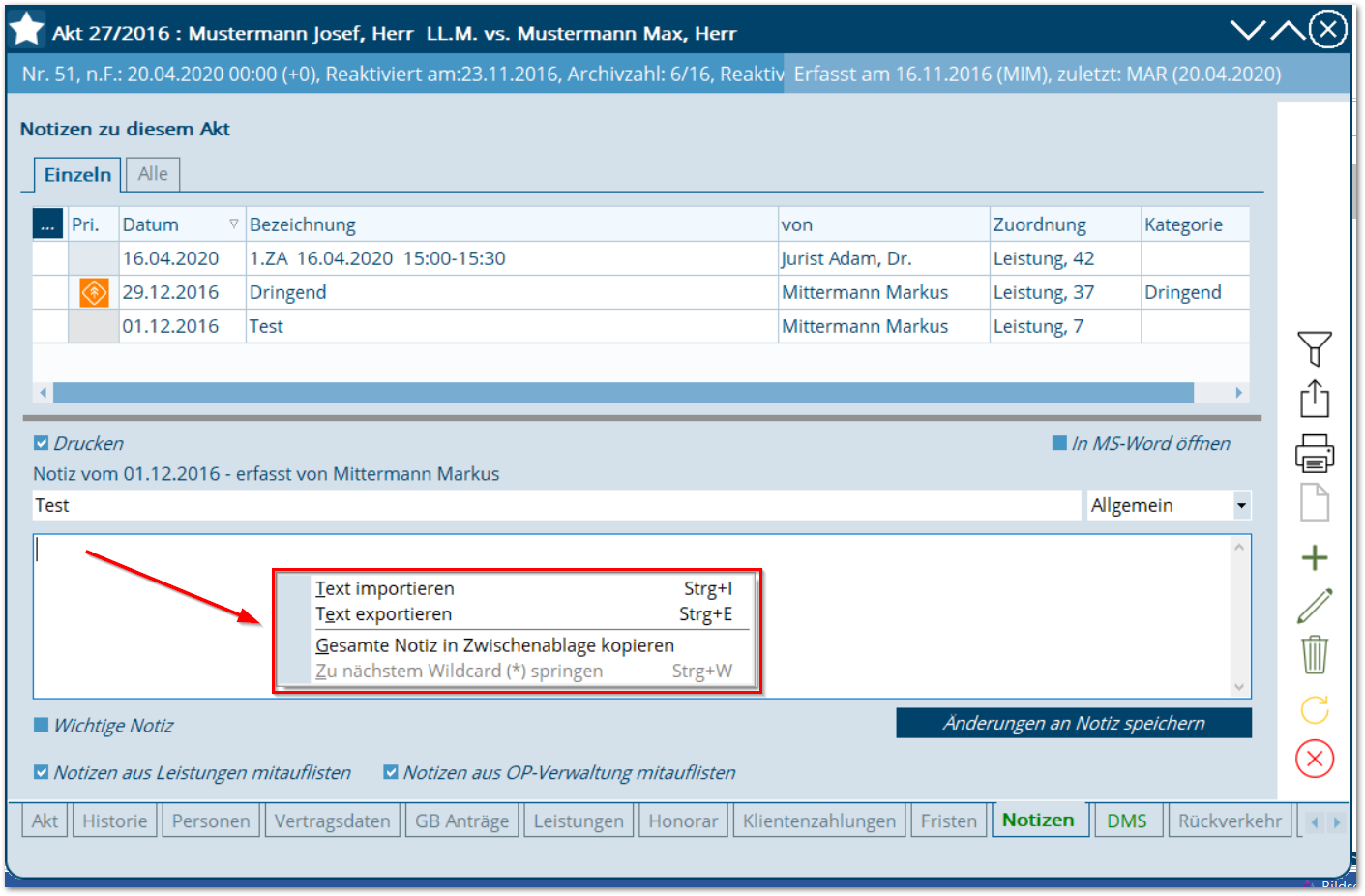Open the filter funnel icon
The width and height of the screenshot is (1365, 896).
point(1315,348)
